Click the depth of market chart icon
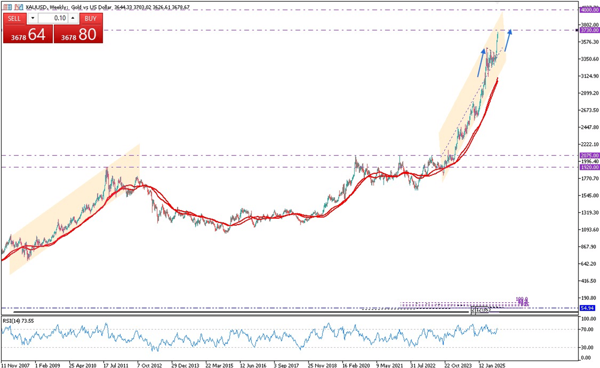The image size is (600, 368). tap(19, 7)
